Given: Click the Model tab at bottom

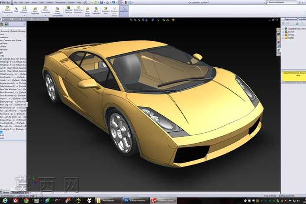Looking at the screenshot, I should [x=6, y=193].
